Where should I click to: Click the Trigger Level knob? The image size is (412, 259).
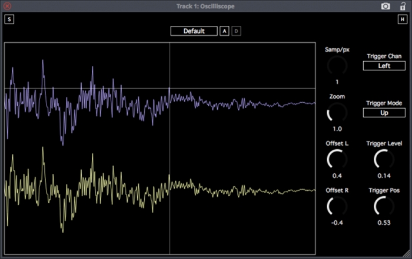(384, 159)
